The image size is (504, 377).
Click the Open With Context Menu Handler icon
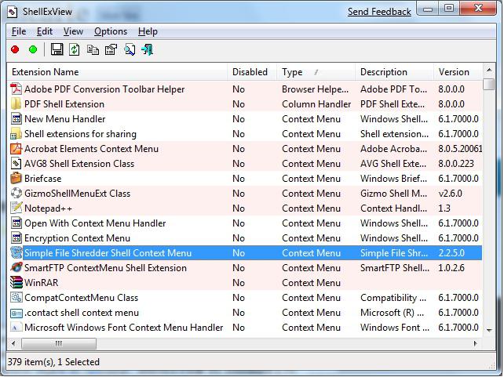coord(16,223)
